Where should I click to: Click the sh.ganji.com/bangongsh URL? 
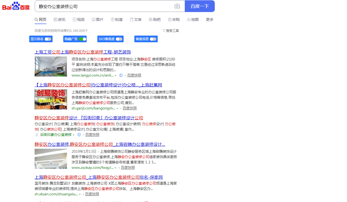click(x=93, y=108)
